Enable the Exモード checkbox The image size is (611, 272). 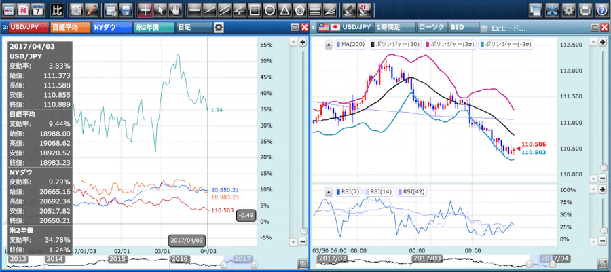[x=484, y=28]
